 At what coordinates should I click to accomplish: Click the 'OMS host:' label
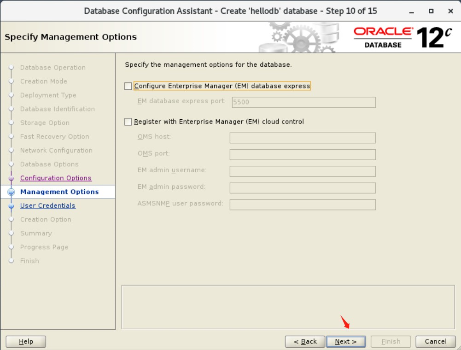(x=154, y=137)
